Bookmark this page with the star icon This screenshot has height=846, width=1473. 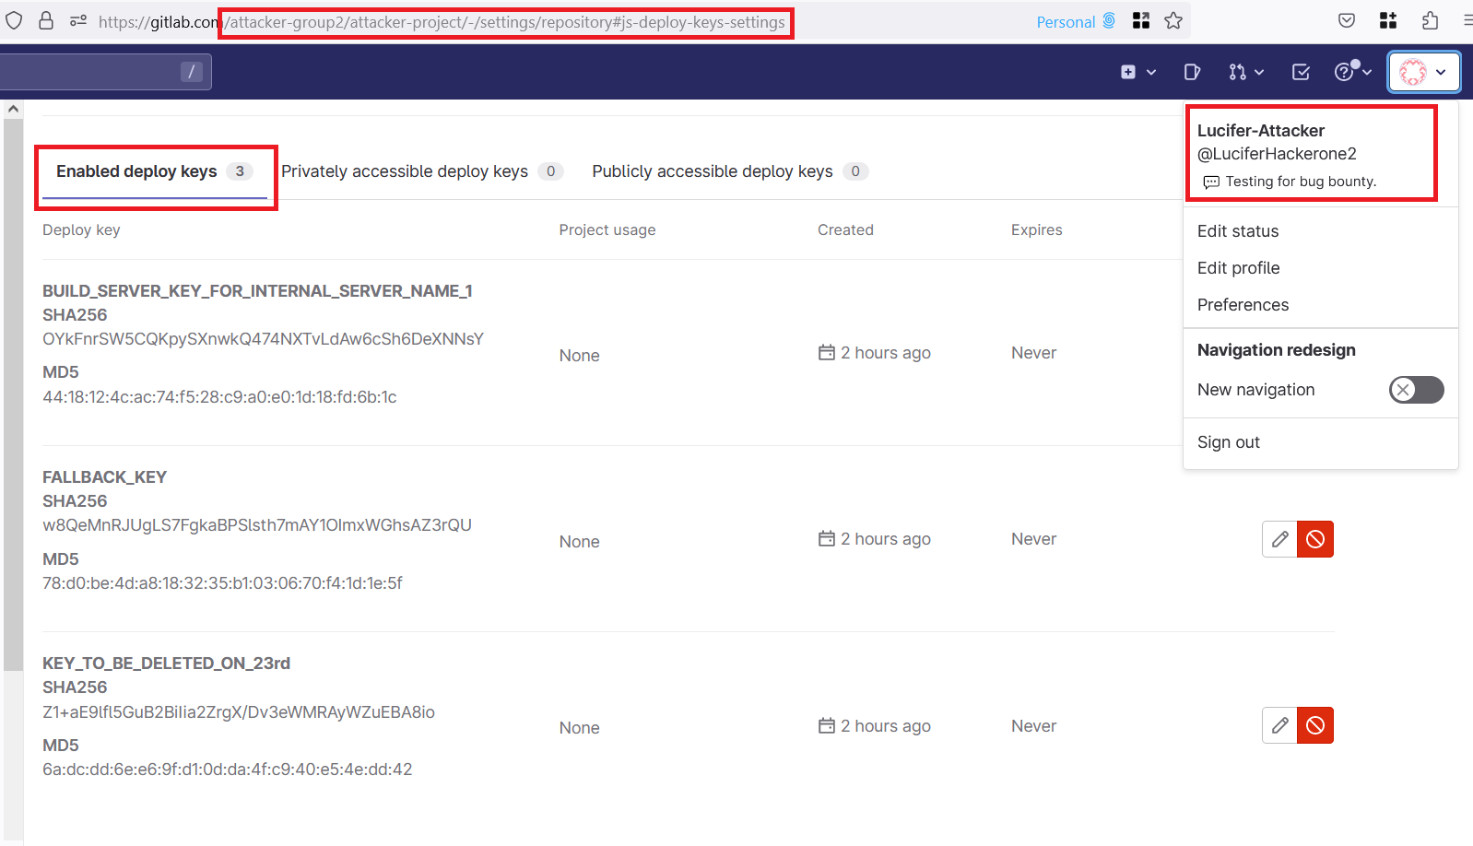pos(1173,21)
